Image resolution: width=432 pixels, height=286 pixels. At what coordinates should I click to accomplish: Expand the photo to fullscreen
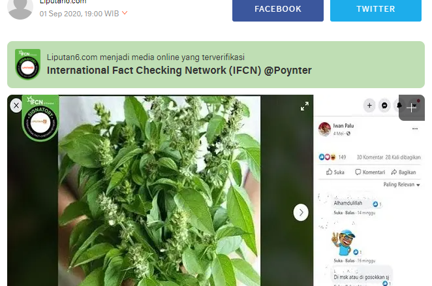pos(305,106)
